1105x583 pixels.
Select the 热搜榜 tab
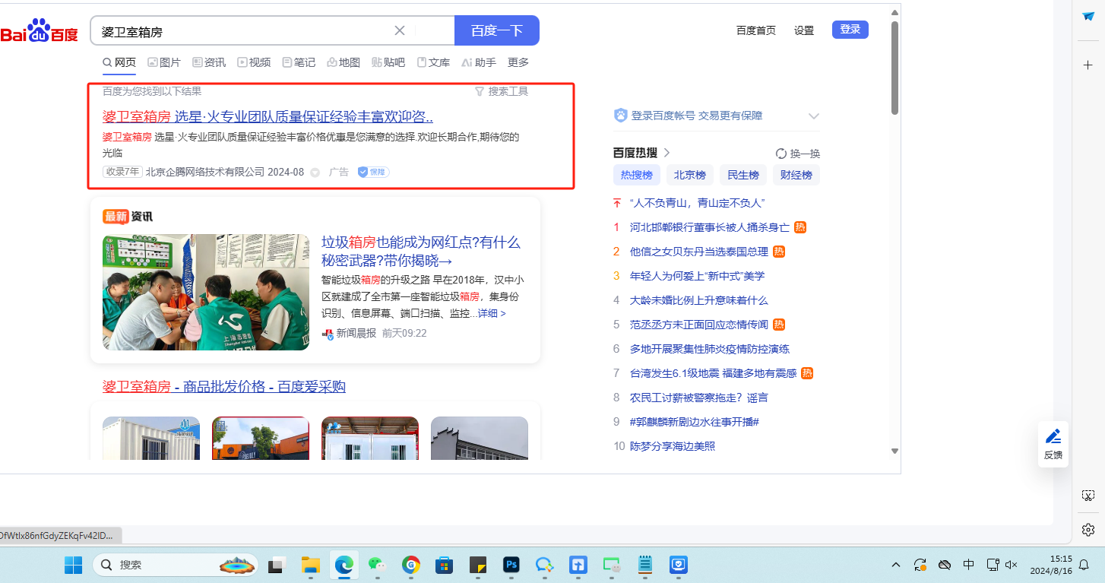637,175
